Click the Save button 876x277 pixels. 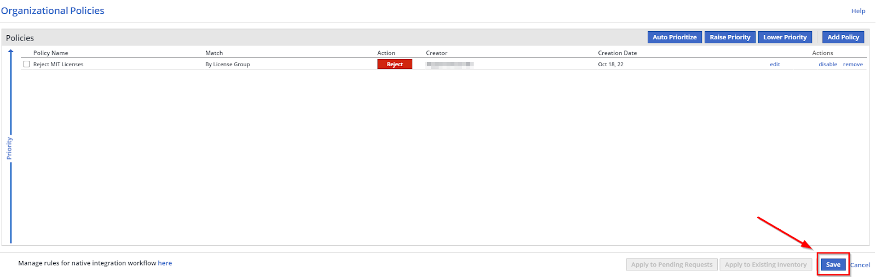(x=833, y=264)
